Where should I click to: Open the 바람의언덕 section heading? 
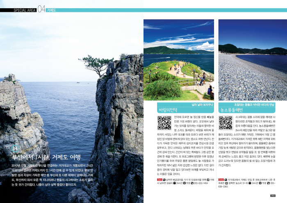[x=169, y=110]
